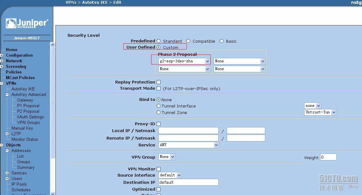This screenshot has width=362, height=195.
Task: Enable the Replay Protection checkbox
Action: pos(159,82)
